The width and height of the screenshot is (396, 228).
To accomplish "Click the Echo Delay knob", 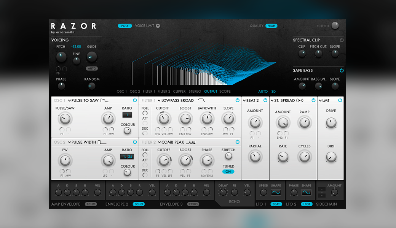I will pos(223,193).
